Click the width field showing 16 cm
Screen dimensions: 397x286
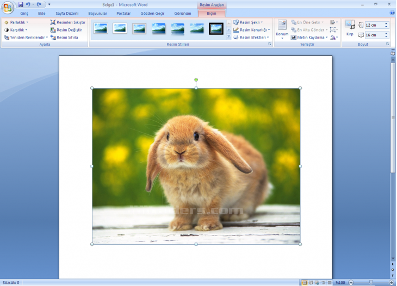[374, 35]
